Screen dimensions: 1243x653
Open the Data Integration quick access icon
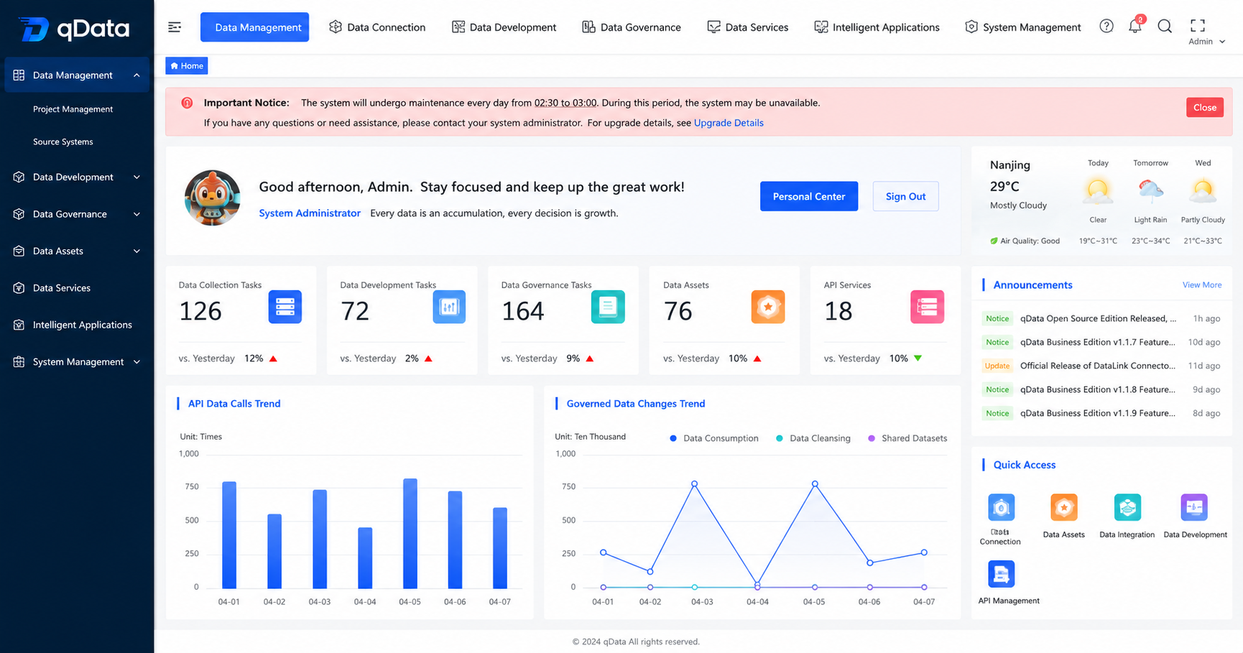pyautogui.click(x=1127, y=507)
